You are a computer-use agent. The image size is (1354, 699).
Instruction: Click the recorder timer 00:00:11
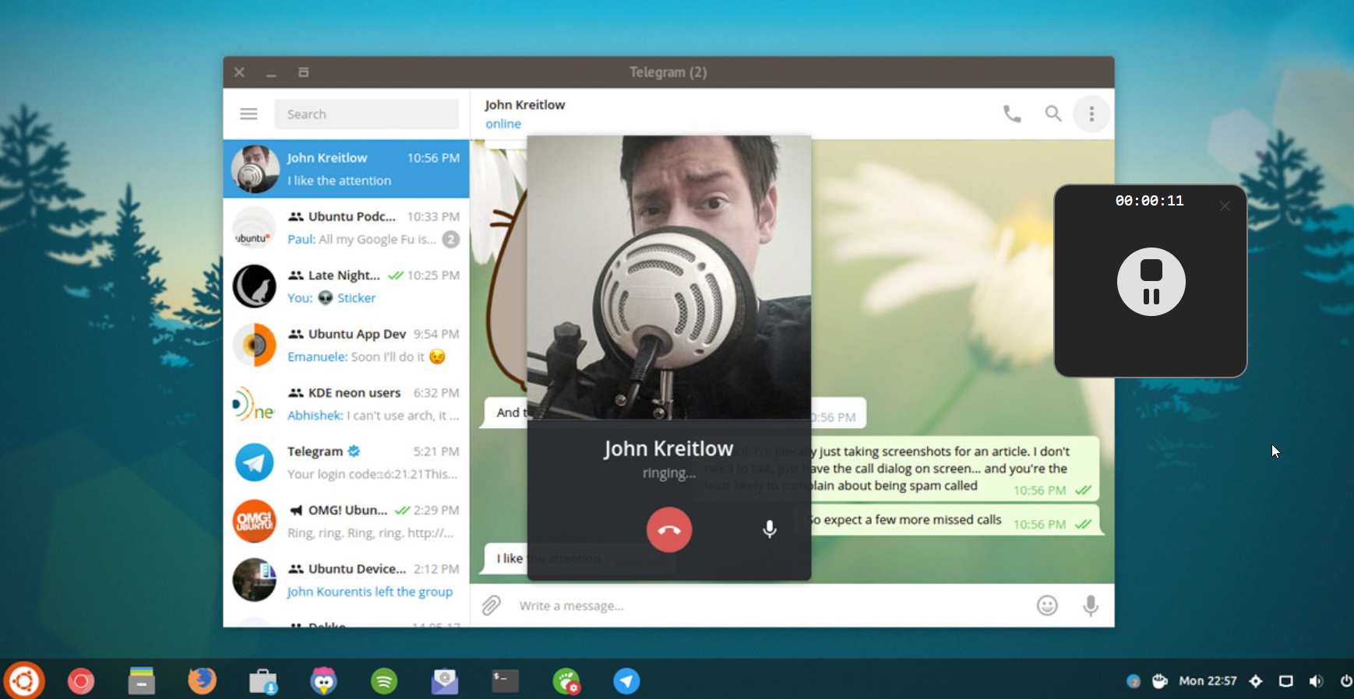[x=1149, y=201]
